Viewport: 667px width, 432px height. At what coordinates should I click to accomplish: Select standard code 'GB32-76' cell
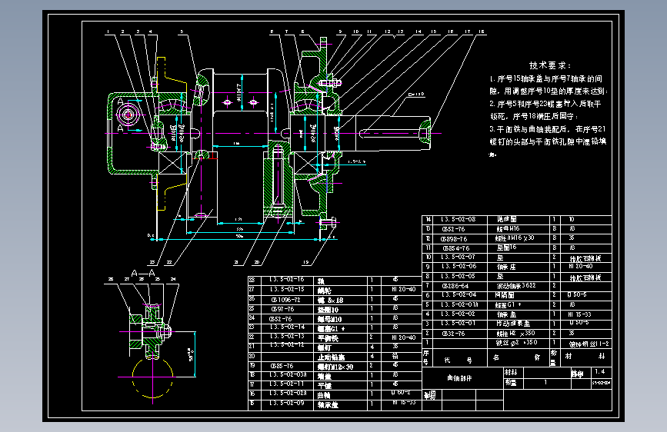point(453,334)
